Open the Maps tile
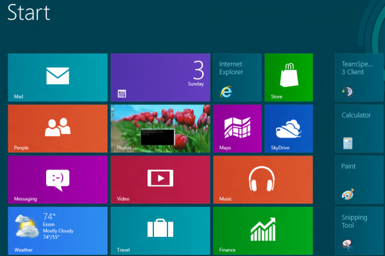The image size is (385, 256). (x=237, y=129)
